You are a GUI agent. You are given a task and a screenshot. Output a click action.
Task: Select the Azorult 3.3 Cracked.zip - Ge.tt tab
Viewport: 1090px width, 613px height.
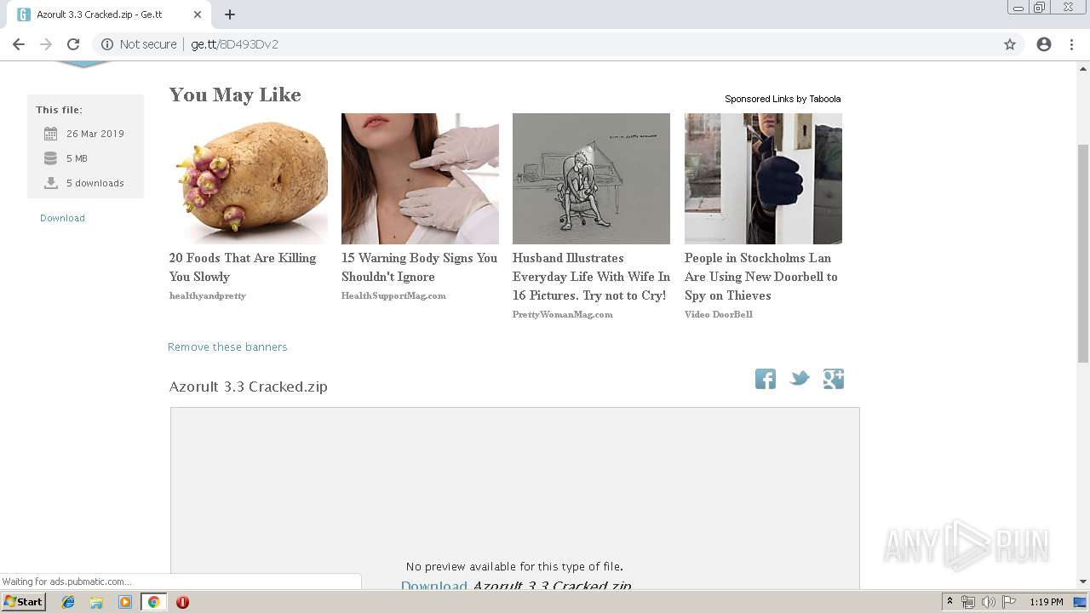pos(111,14)
